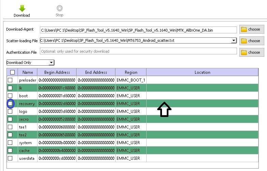Image resolution: width=267 pixels, height=171 pixels.
Task: Click the Location column header
Action: [202, 72]
